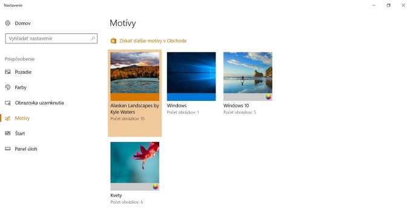411x218 pixels.
Task: Click the Pozadie picture icon
Action: point(8,72)
